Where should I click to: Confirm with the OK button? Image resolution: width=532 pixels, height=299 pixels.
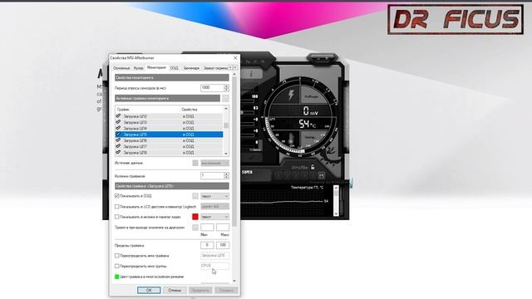pos(149,290)
